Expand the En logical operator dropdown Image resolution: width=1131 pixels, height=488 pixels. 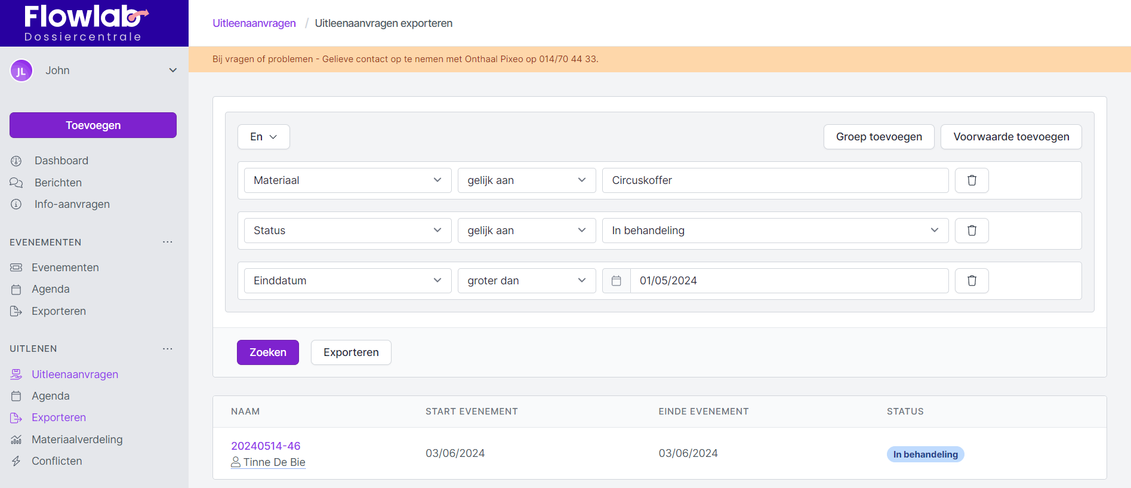tap(263, 137)
